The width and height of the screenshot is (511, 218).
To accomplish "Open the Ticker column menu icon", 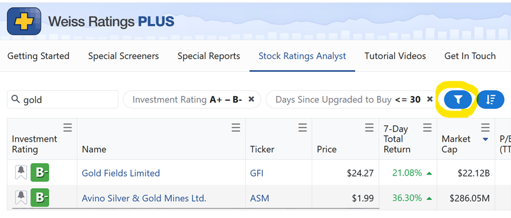I will point(303,128).
